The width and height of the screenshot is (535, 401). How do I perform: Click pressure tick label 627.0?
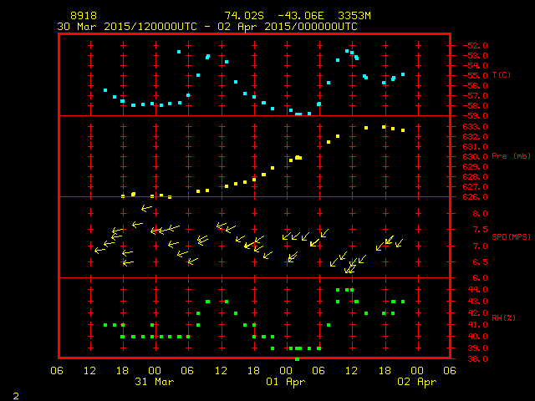pyautogui.click(x=475, y=187)
